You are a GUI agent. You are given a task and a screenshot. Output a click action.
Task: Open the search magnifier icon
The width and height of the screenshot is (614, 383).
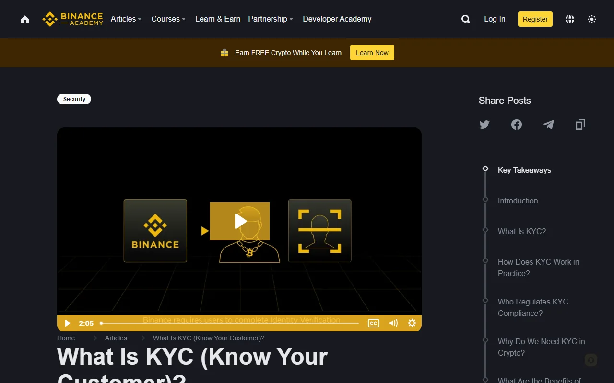[x=465, y=19]
